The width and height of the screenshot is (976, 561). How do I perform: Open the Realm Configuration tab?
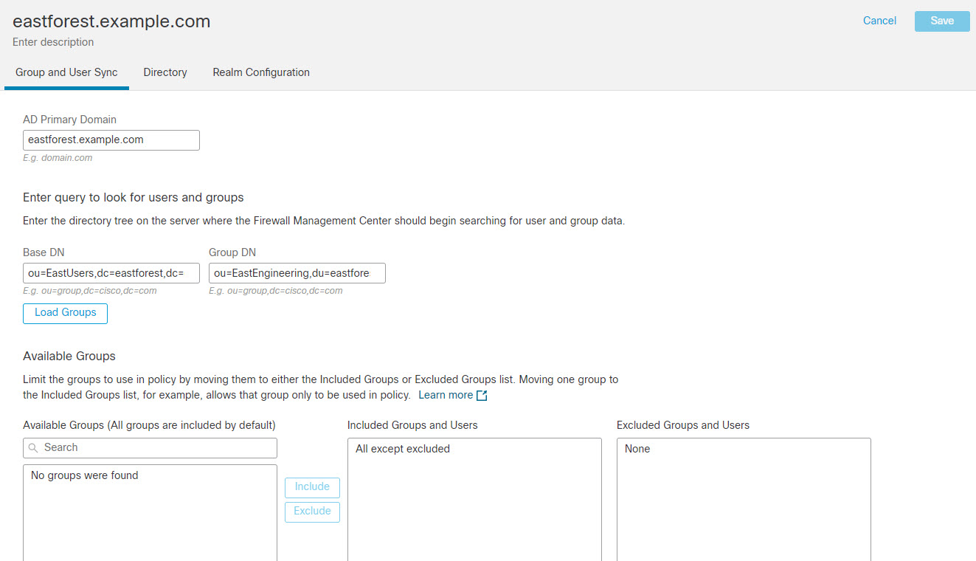click(x=260, y=72)
